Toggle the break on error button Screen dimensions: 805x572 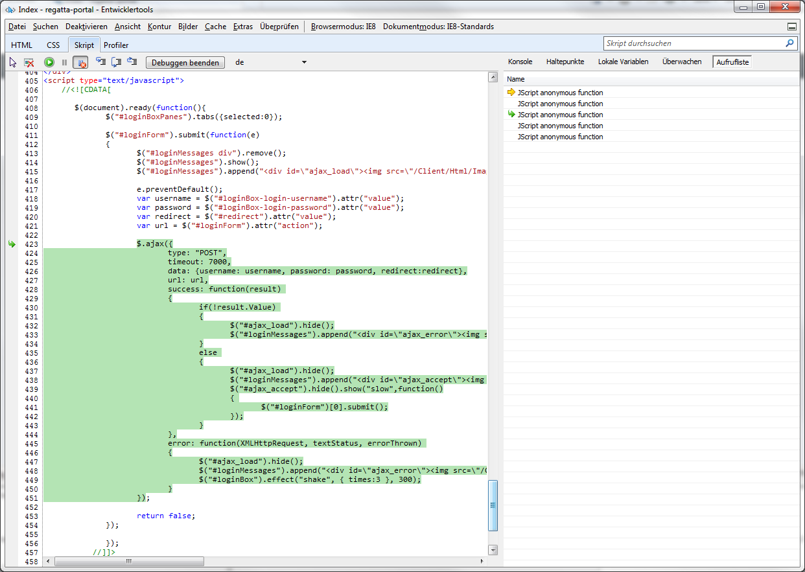[80, 62]
